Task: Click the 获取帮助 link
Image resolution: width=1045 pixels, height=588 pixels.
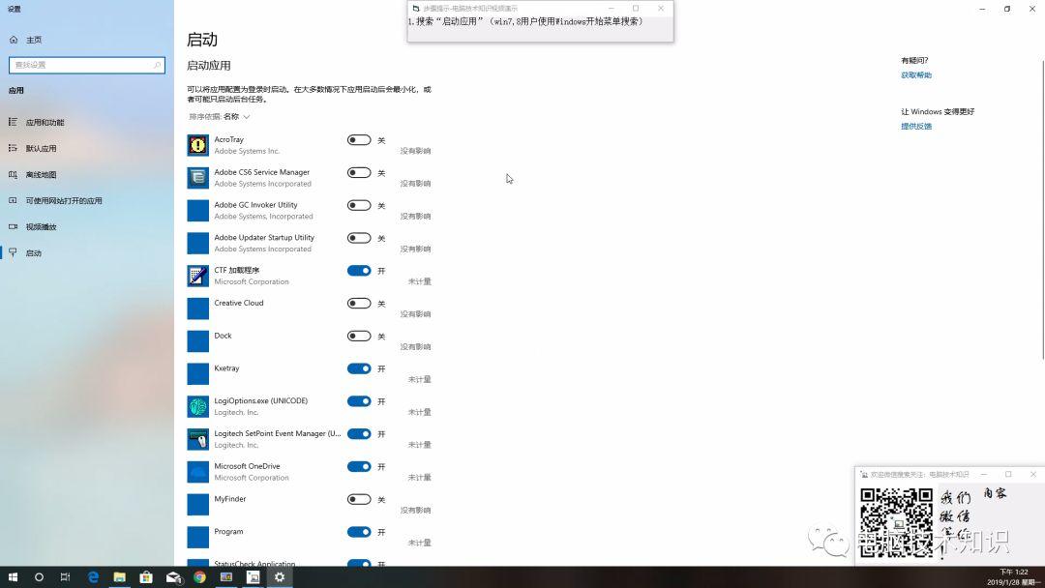Action: tap(916, 75)
